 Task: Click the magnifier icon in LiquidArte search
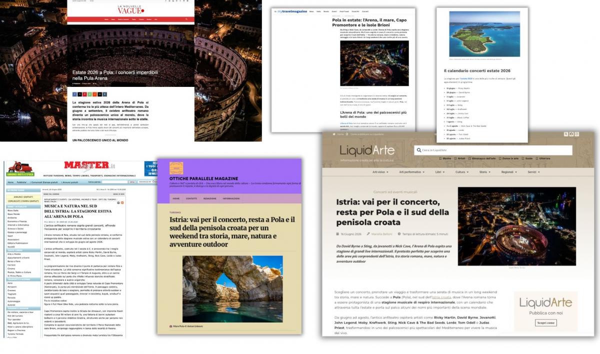point(419,150)
